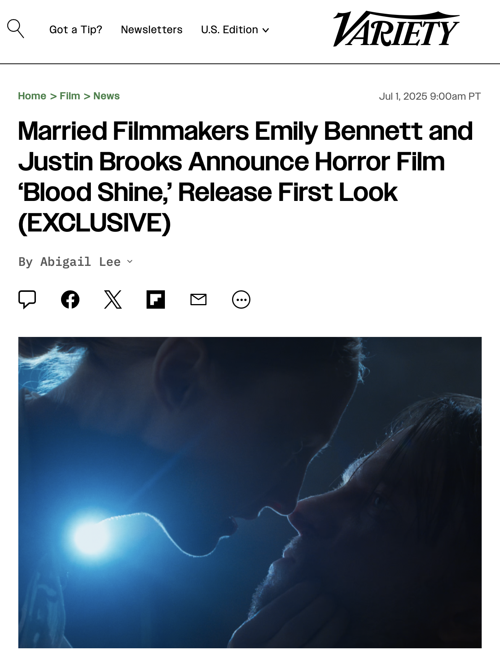500x667 pixels.
Task: Go to the Home breadcrumb link
Action: coord(32,96)
